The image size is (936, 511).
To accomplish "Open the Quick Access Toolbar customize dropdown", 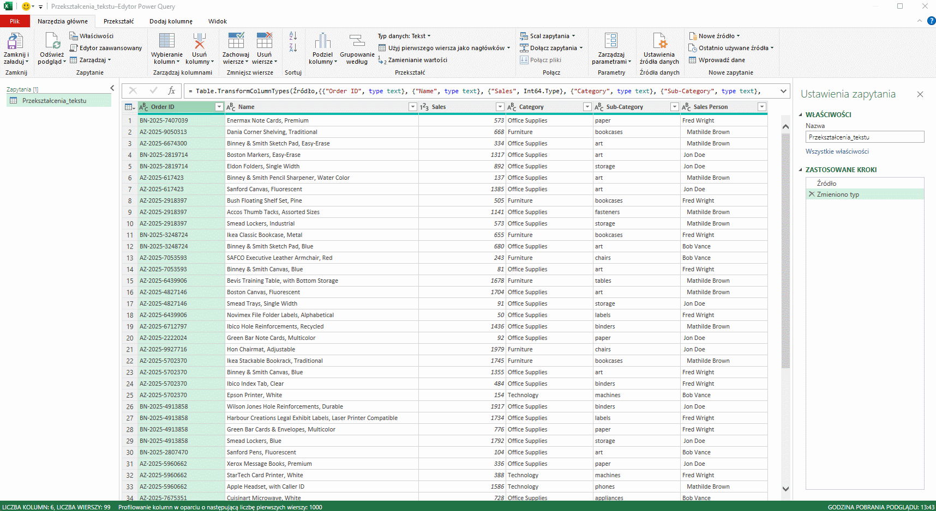I will click(40, 7).
